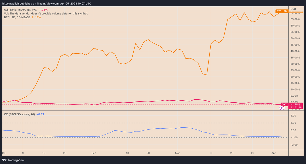Select the Apr label on the time axis
The width and height of the screenshot is (306, 164).
coord(274,153)
